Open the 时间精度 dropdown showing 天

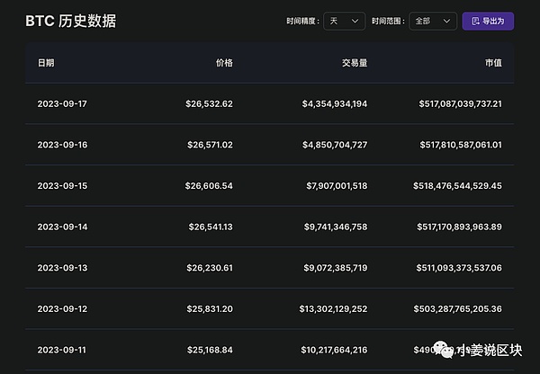[345, 21]
